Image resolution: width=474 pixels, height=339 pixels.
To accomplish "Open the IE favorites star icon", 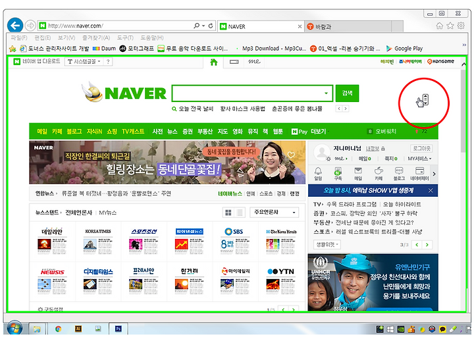I will pos(450,26).
